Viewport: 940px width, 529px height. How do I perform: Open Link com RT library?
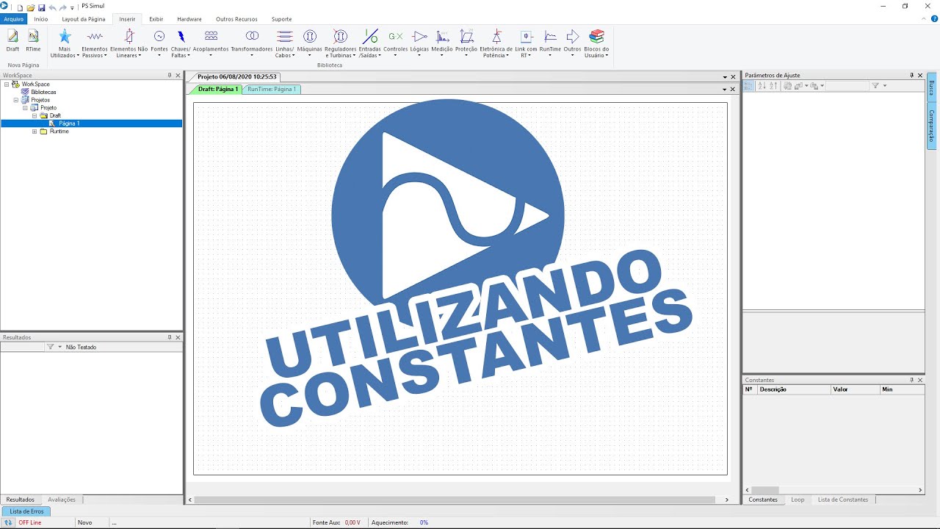(526, 43)
